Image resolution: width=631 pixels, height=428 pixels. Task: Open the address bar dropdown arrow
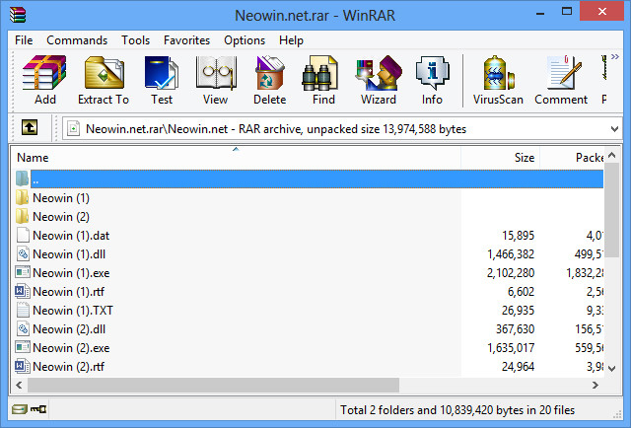tap(614, 129)
